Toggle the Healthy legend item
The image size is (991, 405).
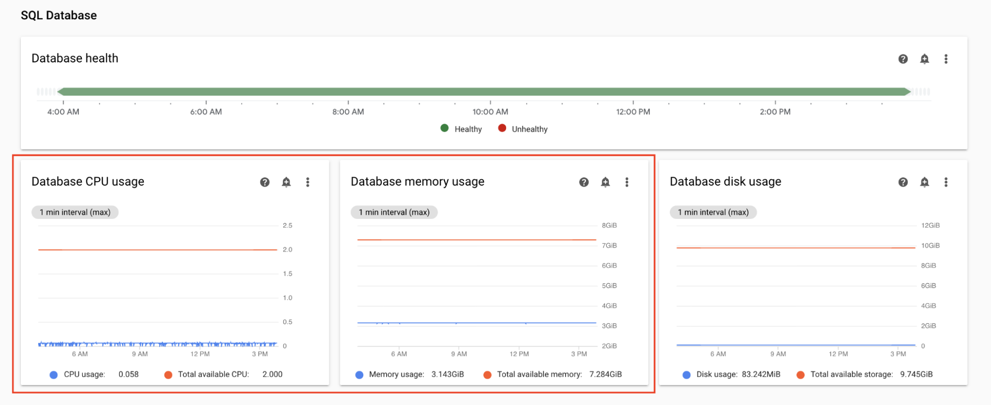462,129
